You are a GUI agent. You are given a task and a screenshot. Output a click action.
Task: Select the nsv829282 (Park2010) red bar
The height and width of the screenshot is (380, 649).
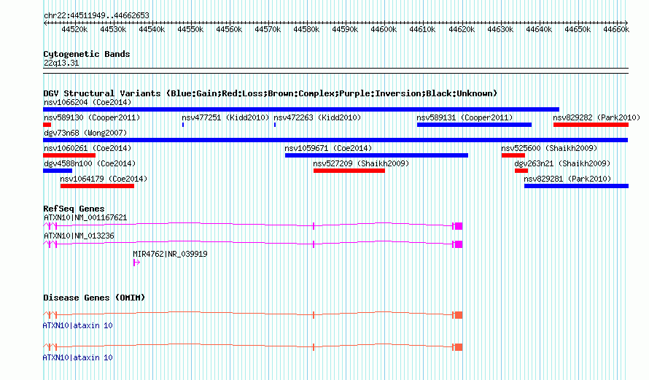point(591,125)
